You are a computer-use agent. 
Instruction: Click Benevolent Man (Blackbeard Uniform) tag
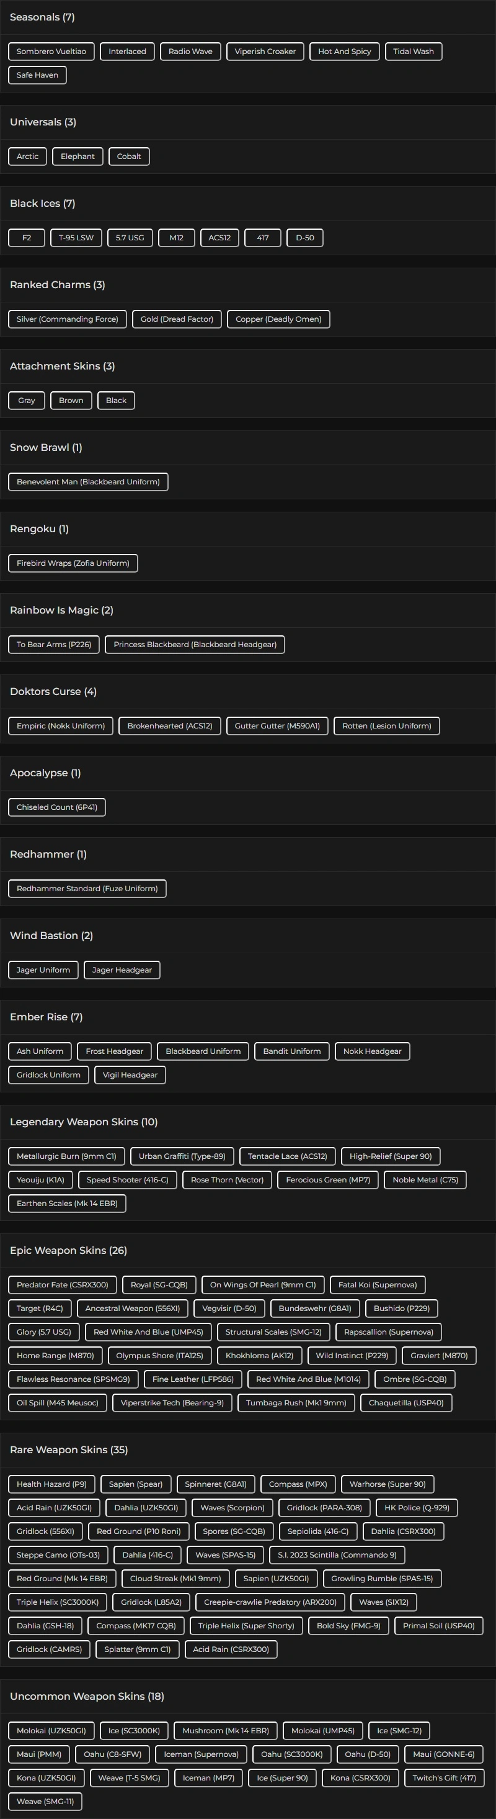[x=88, y=481]
